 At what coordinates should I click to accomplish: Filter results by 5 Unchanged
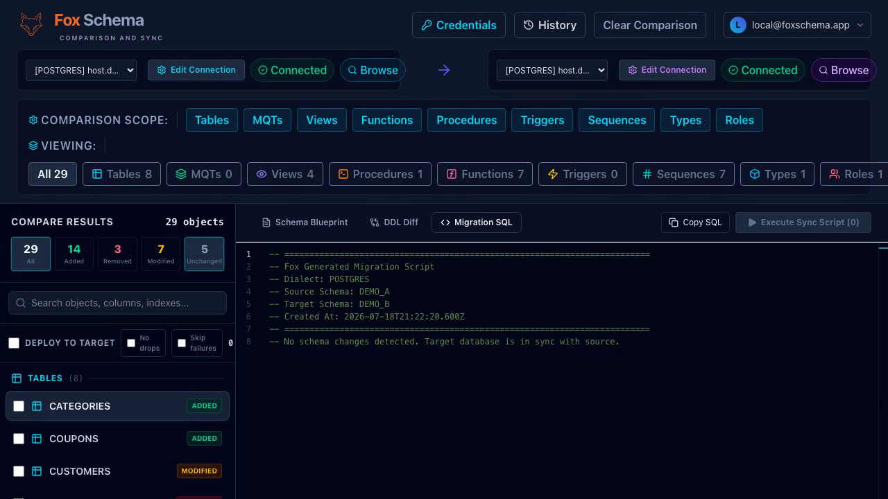pyautogui.click(x=204, y=254)
